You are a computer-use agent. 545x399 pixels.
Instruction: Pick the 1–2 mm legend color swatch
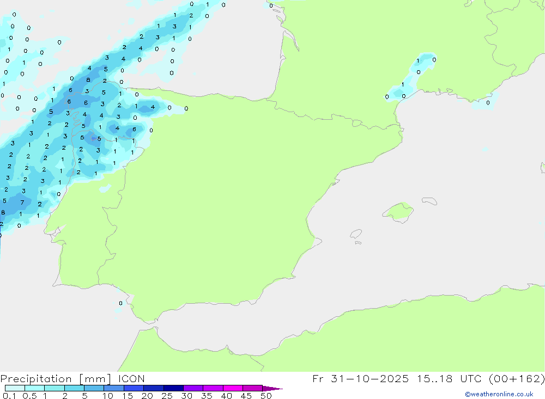click(x=54, y=388)
